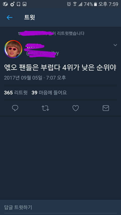Viewport: 121px width, 215px height.
Task: Like the tweet with heart icon
Action: coord(76,108)
